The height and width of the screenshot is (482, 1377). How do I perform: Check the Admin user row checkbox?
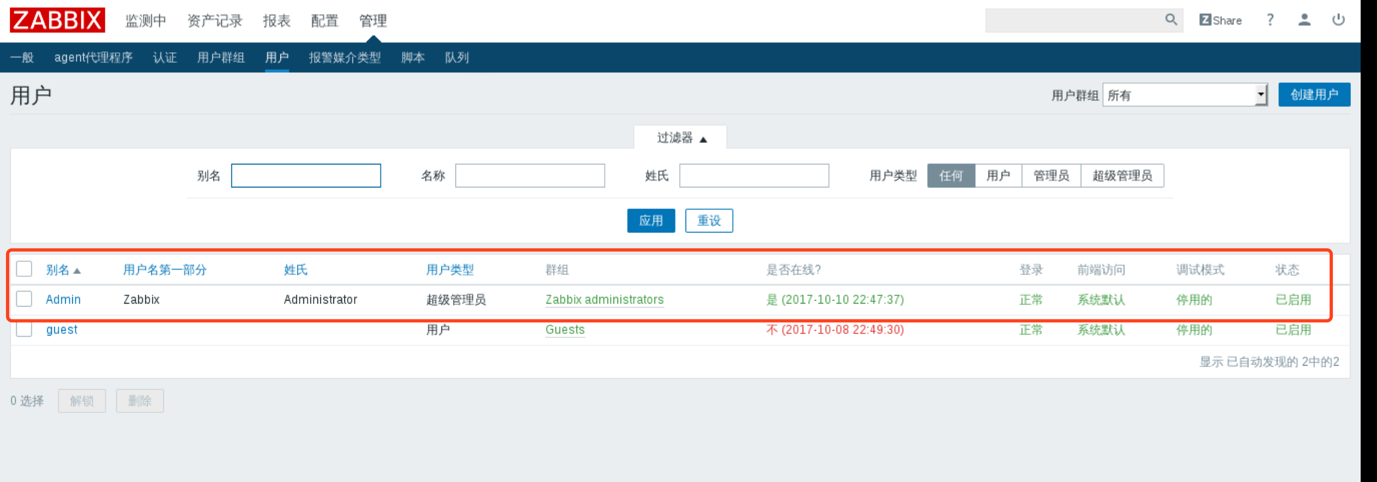point(24,299)
